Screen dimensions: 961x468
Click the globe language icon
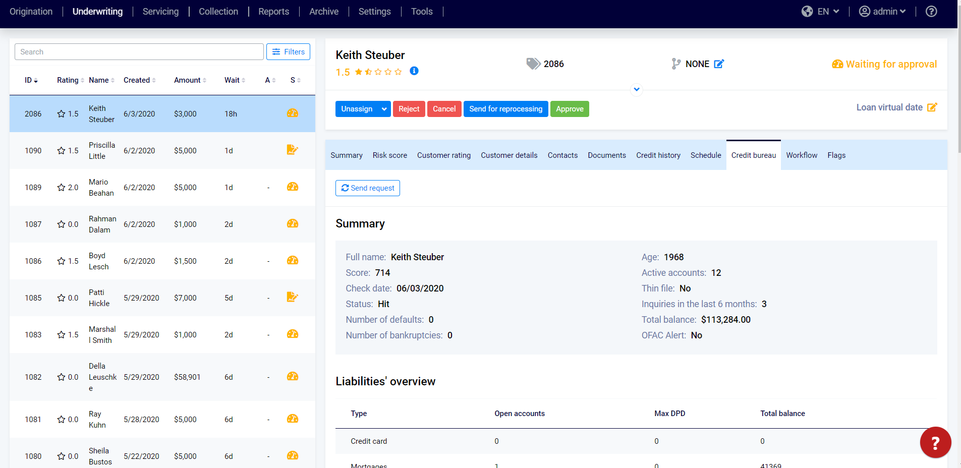[x=807, y=11]
